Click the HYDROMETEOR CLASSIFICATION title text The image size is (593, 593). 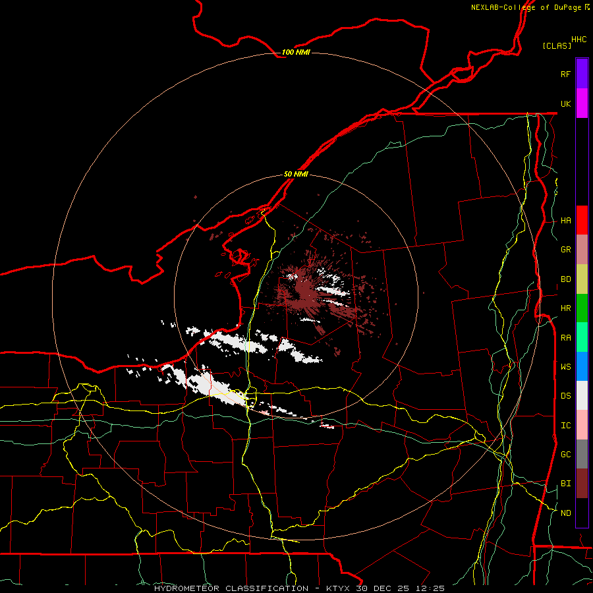[x=231, y=588]
